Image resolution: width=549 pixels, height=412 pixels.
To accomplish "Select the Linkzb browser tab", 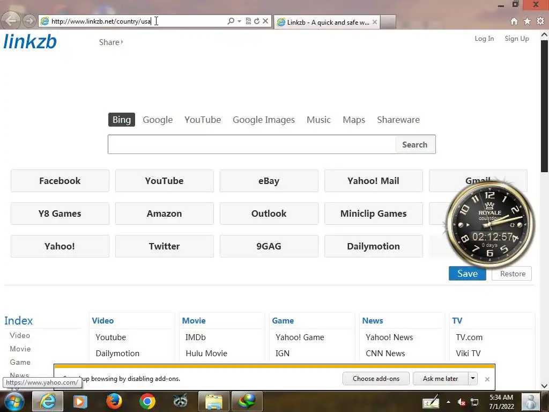I will tap(327, 22).
